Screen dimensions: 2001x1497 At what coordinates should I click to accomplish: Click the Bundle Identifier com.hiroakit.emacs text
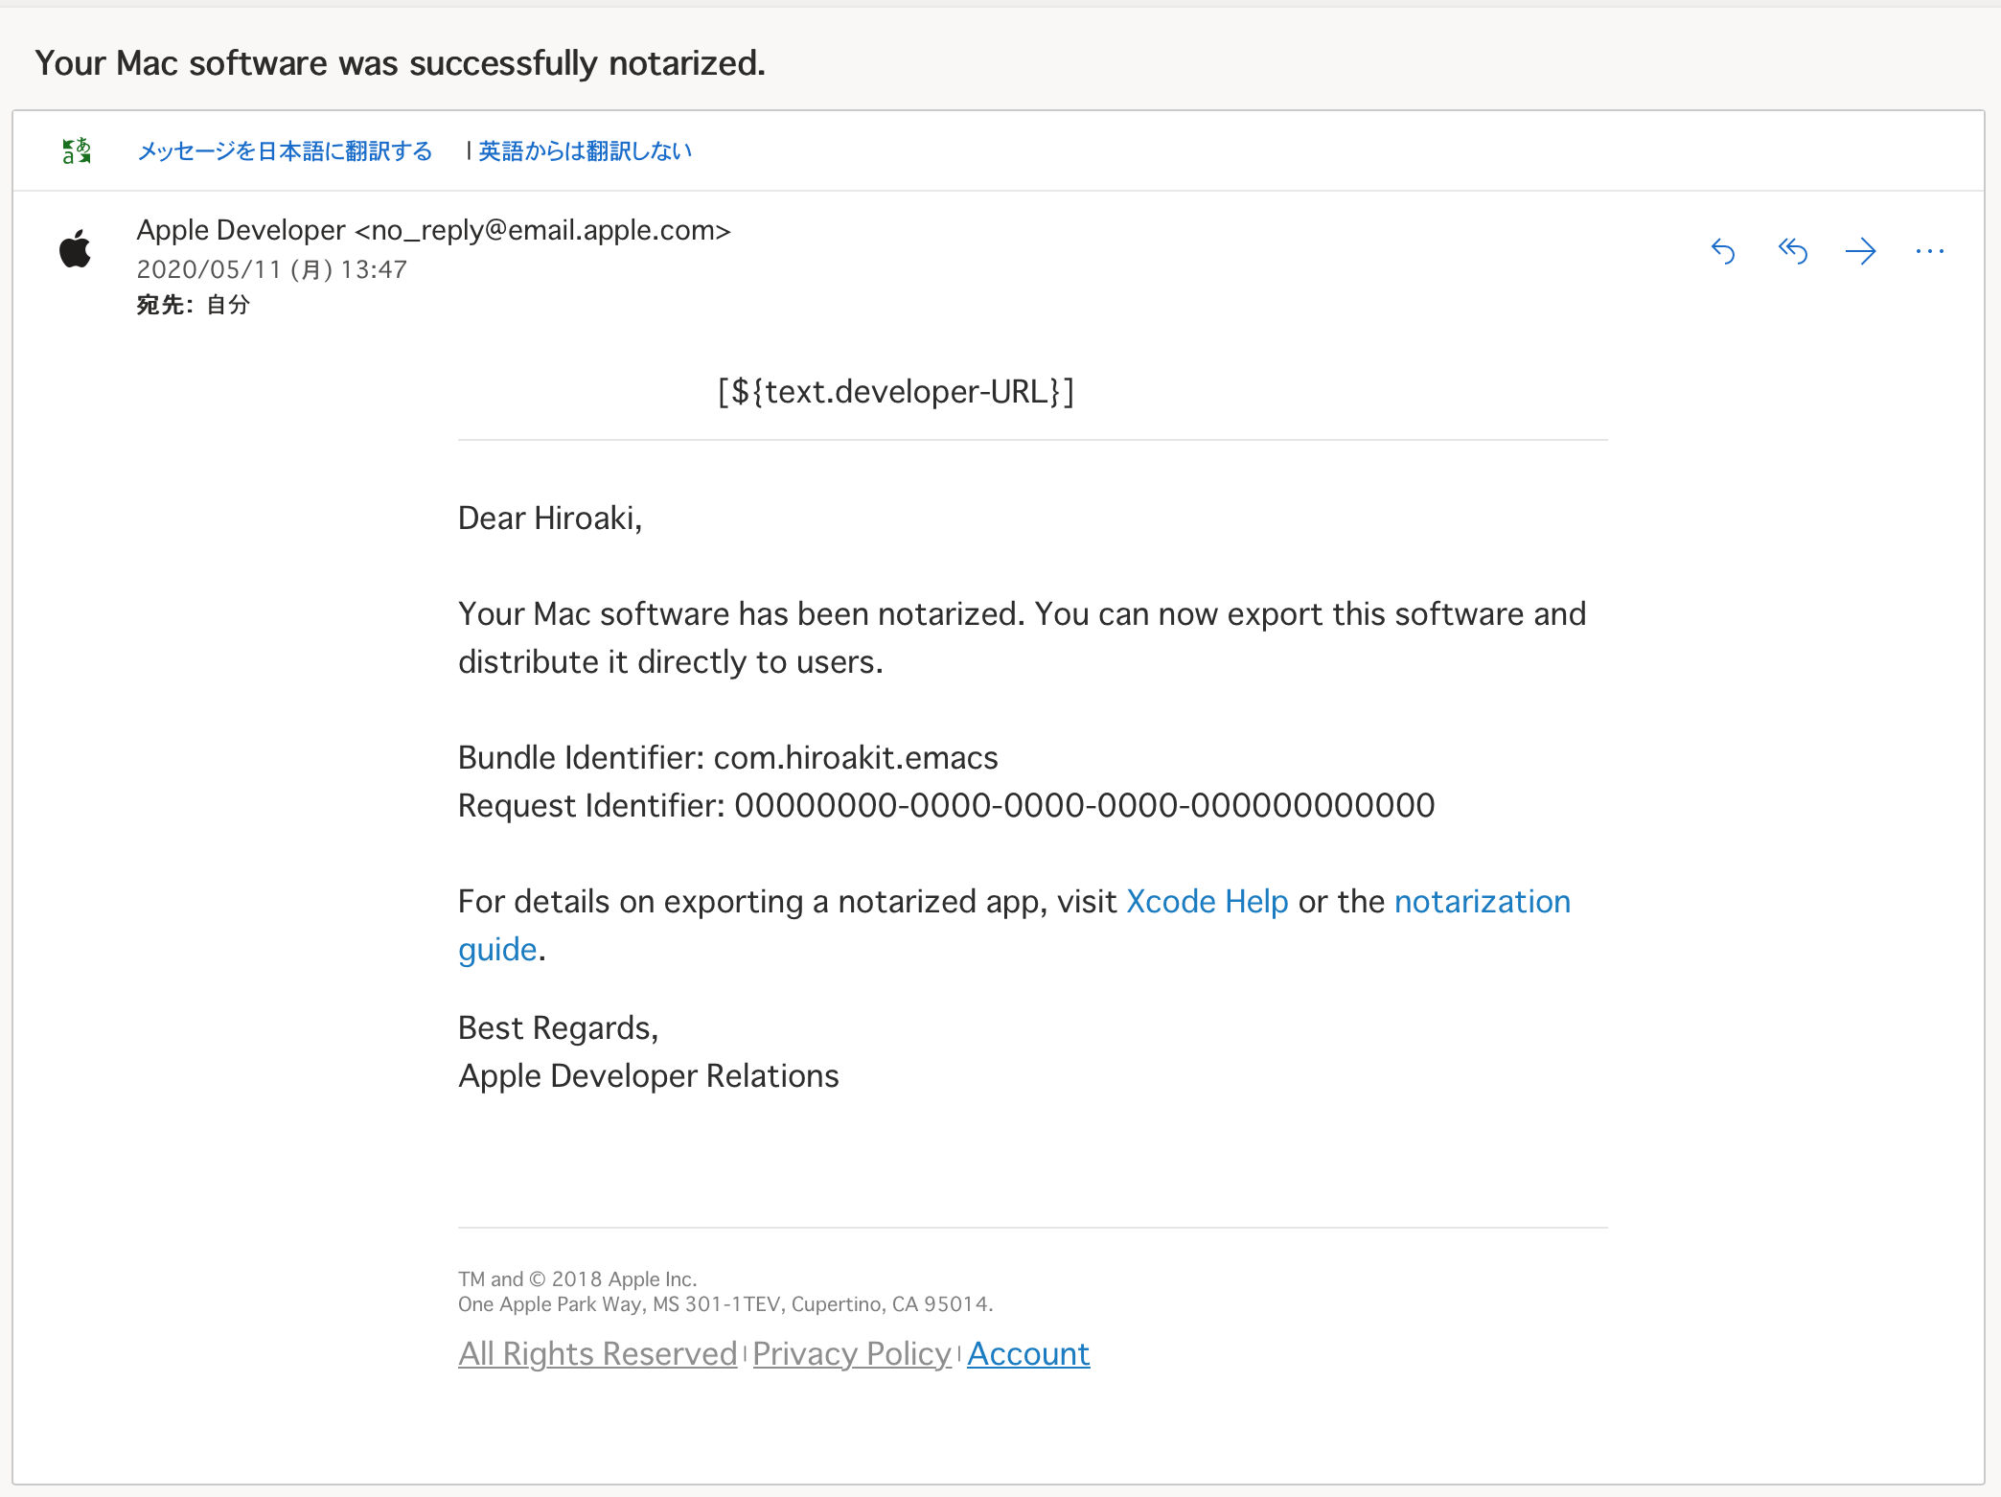pyautogui.click(x=855, y=758)
